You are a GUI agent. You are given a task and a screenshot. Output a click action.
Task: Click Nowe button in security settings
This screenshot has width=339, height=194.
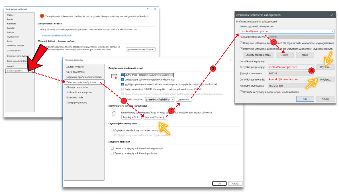pos(285,55)
